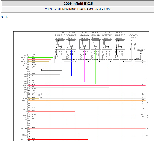This screenshot has height=141, width=154.
Task: Click the 'BLU' wire label at pin 12
Action: coord(33,75)
